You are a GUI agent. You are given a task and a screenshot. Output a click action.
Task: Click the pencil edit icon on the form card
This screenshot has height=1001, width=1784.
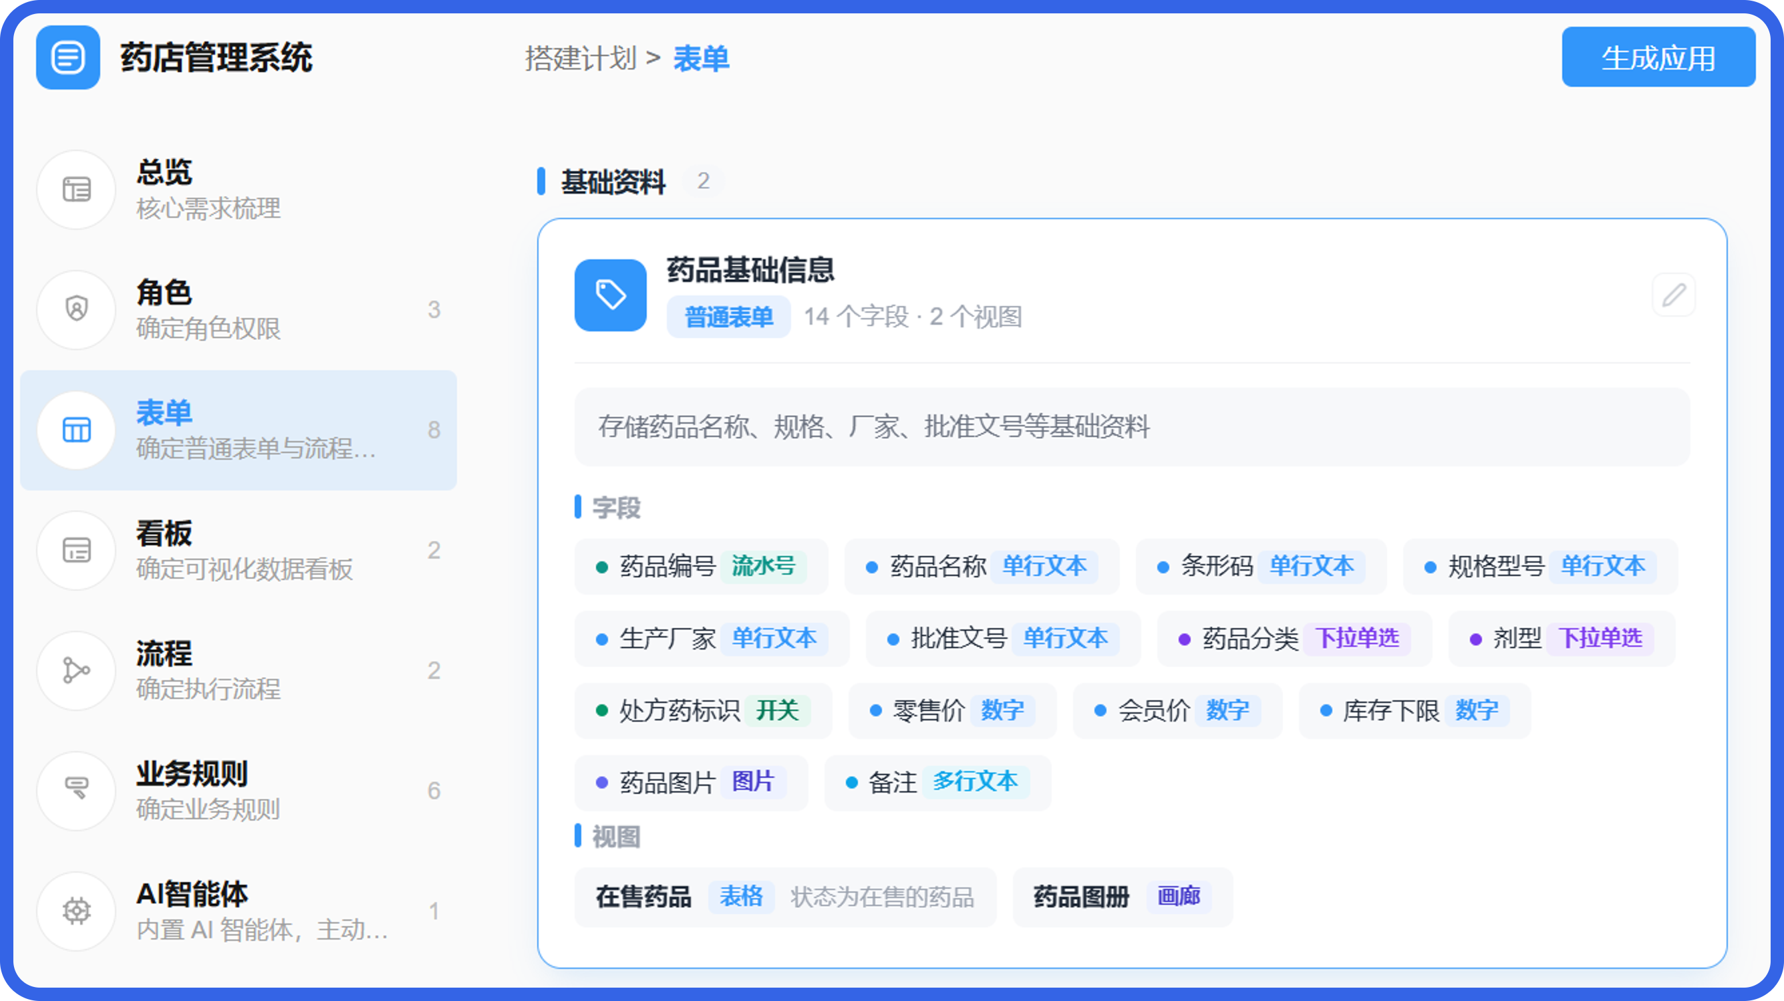1674,295
